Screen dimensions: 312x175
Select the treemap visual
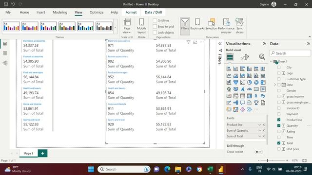263,82
